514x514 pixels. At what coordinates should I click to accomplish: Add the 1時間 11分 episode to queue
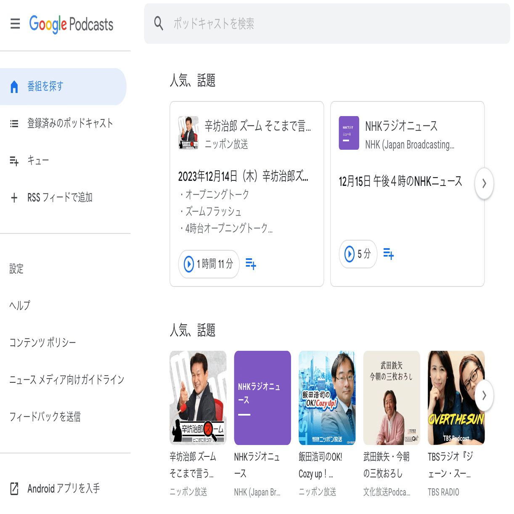[251, 264]
